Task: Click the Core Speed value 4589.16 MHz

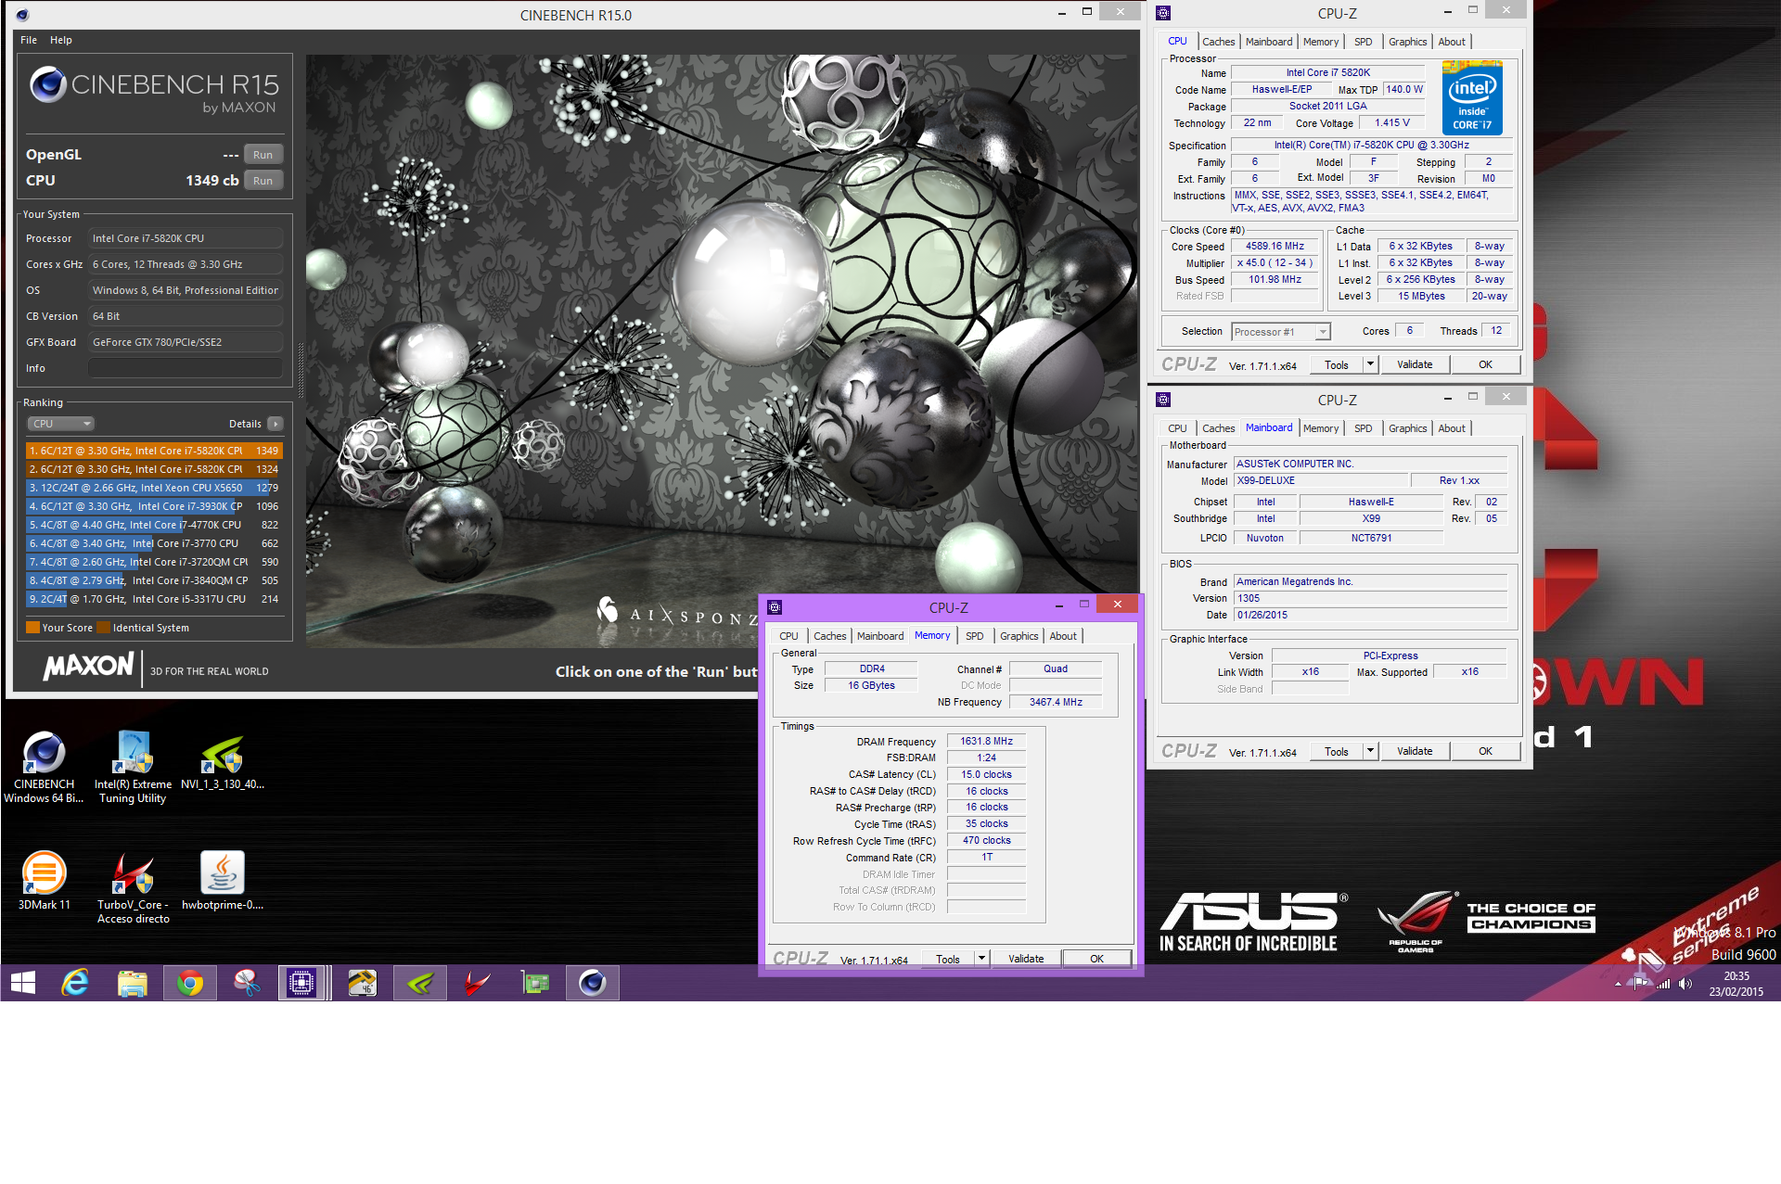Action: pos(1275,247)
